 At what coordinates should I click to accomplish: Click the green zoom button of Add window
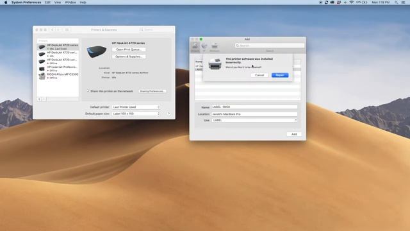pyautogui.click(x=201, y=39)
